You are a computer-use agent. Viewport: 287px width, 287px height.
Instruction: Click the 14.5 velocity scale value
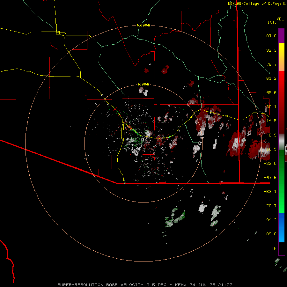271,121
